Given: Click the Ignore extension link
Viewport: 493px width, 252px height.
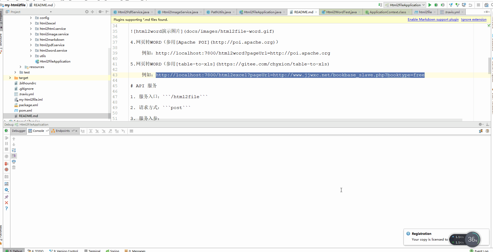Looking at the screenshot, I should click(473, 19).
